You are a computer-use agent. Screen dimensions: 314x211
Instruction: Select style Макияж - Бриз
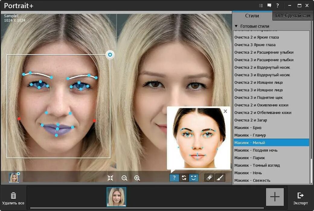click(271, 128)
